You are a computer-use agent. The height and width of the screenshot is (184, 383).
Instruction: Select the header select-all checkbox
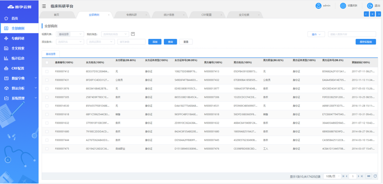pyautogui.click(x=47, y=62)
